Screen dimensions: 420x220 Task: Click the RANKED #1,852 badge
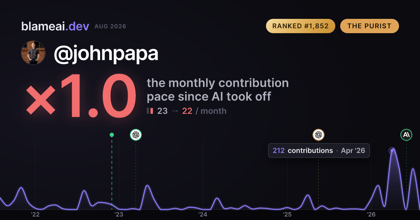[301, 26]
